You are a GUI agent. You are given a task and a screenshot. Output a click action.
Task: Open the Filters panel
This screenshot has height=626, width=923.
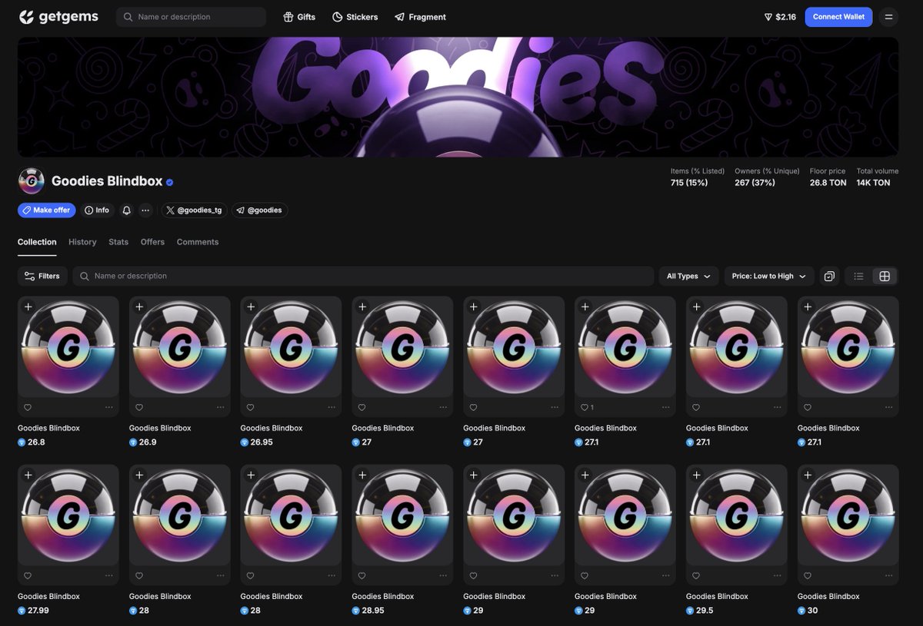42,276
